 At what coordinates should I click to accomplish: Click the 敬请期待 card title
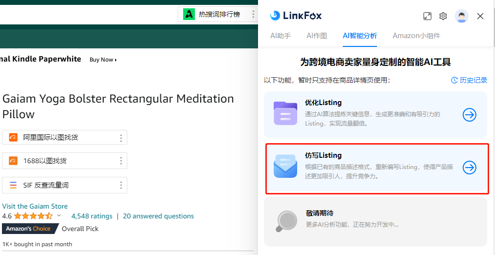tap(320, 213)
